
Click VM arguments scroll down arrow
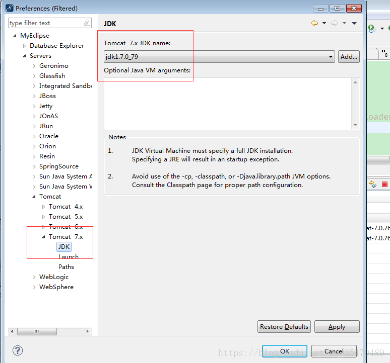(355, 125)
